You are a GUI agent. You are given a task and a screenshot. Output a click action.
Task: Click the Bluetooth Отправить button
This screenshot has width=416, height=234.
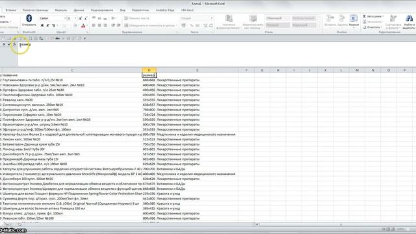click(x=29, y=20)
